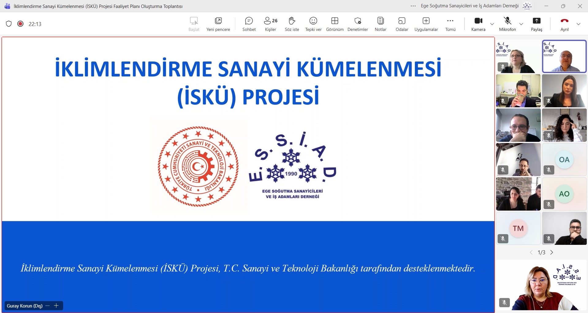Viewport: 588px width, 313px height.
Task: Leave the meeting with Ayrıl
Action: pos(564,24)
